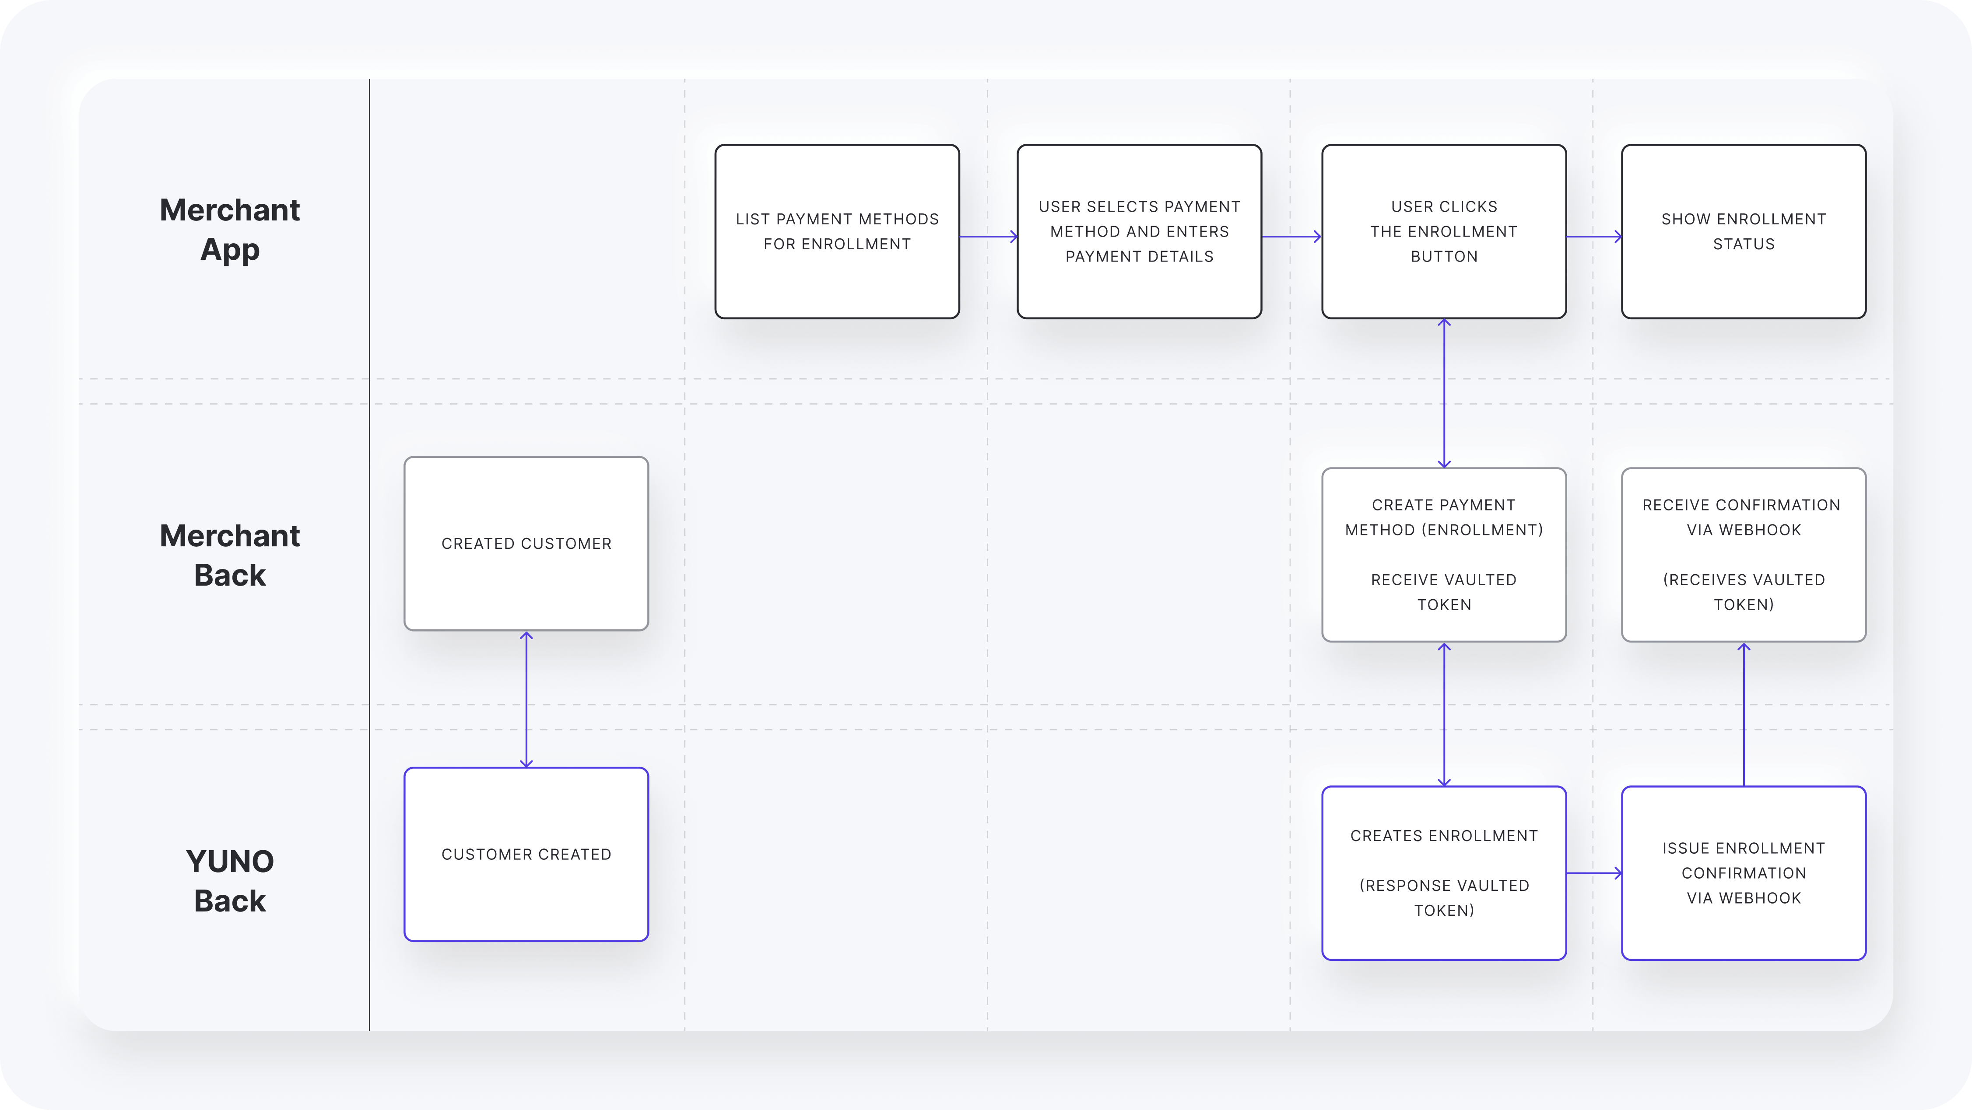Select the Customer Created box

point(526,854)
